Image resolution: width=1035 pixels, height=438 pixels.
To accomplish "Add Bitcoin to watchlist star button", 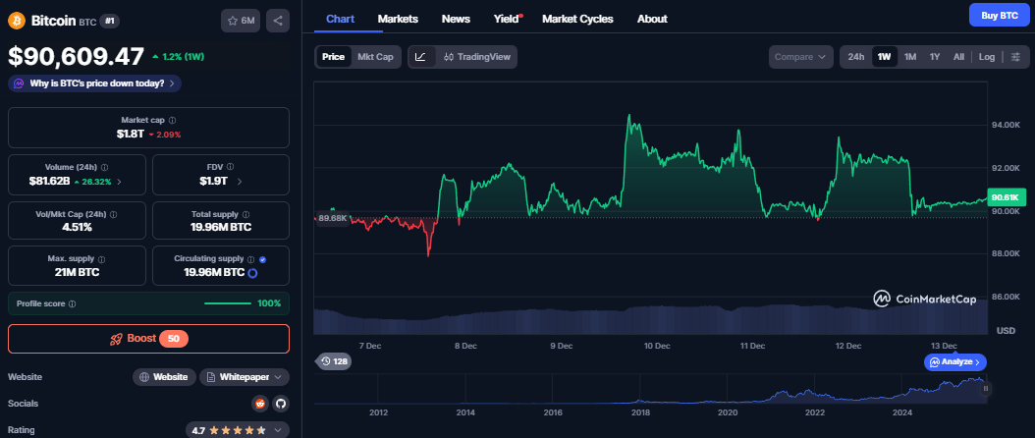I will coord(241,21).
